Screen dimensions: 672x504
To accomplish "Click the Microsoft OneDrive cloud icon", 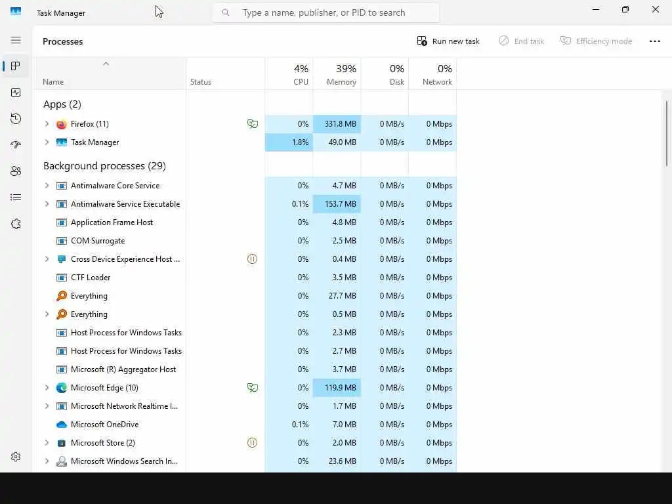I will (61, 425).
